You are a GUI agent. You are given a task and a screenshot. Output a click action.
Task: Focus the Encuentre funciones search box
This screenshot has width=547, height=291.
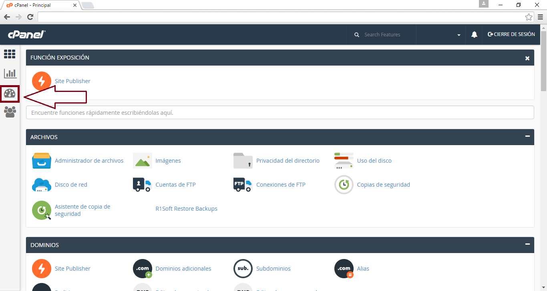tap(280, 113)
